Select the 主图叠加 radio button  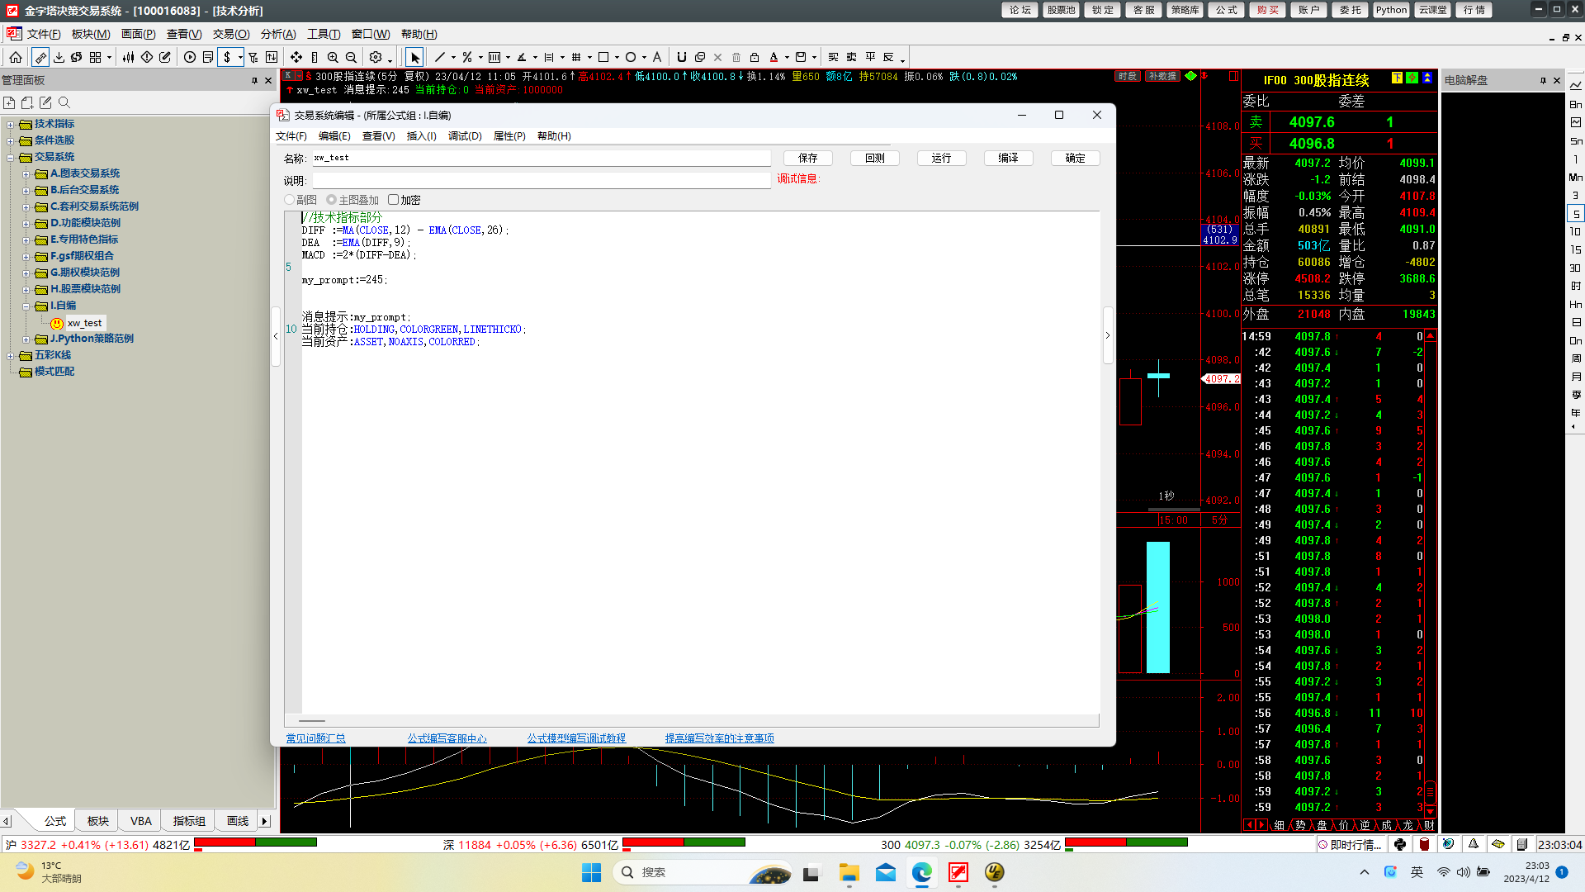(331, 200)
